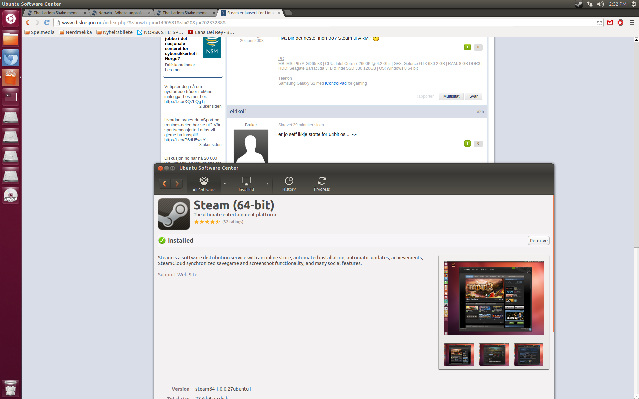Open Chrome hamburger menu
The image size is (639, 399).
632,22
